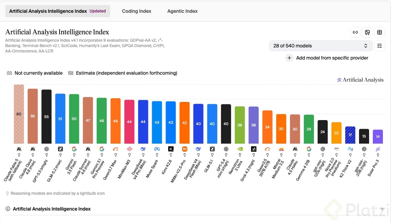Click the Estimate legend hatched swatch
393x223 pixels.
point(71,73)
